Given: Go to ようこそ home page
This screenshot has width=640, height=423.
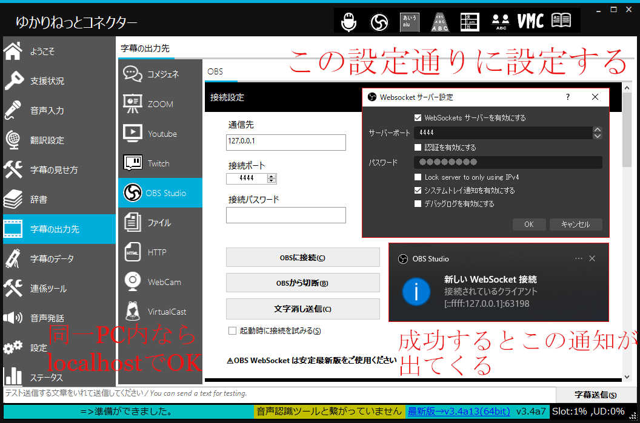Looking at the screenshot, I should 59,51.
